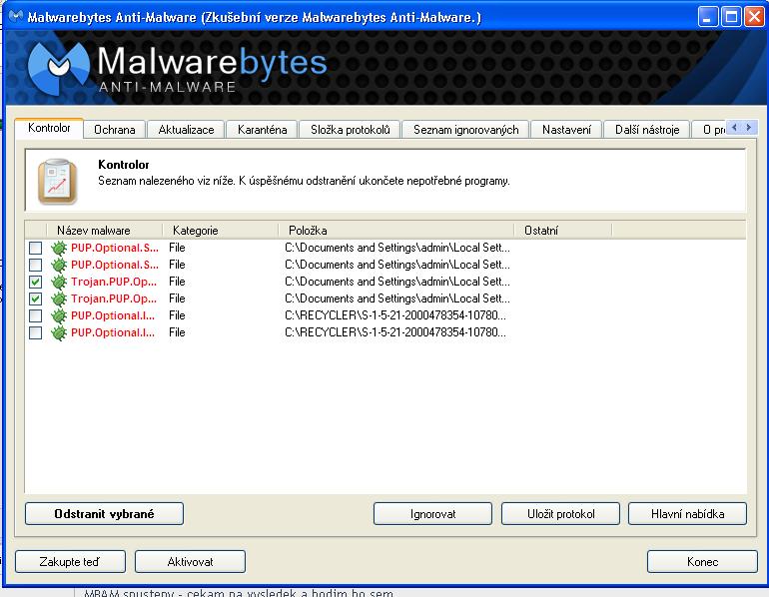Sort by the Ostatní column header
The image size is (769, 597).
click(563, 231)
